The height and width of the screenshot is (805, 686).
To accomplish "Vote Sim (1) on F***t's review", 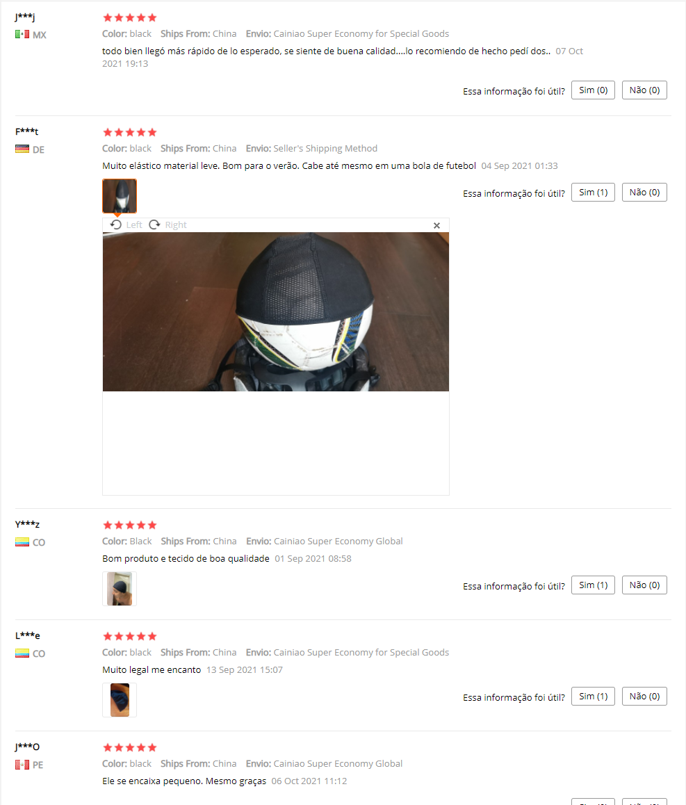I will pyautogui.click(x=593, y=193).
